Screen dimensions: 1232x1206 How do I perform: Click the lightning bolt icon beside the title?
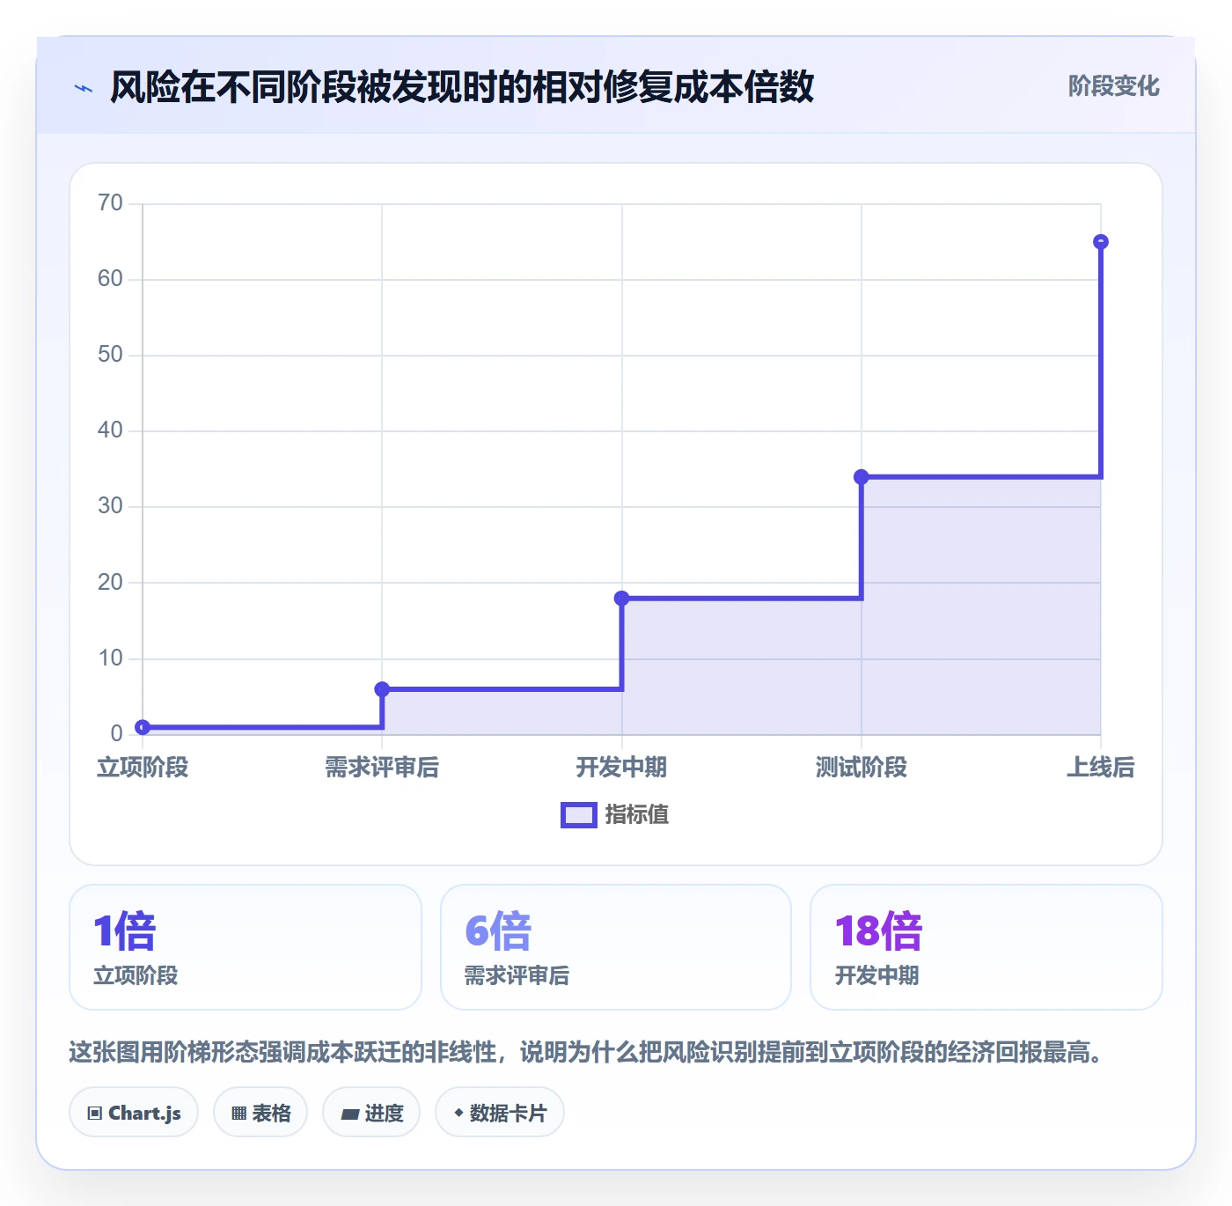[84, 88]
